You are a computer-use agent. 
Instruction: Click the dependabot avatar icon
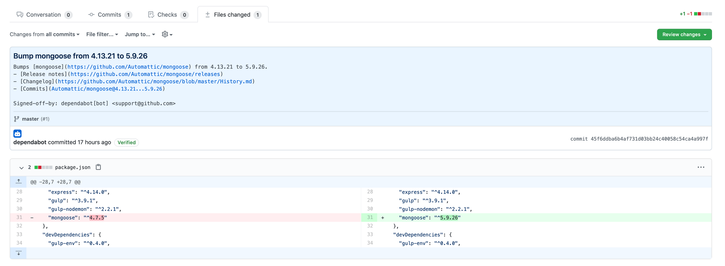pyautogui.click(x=17, y=133)
